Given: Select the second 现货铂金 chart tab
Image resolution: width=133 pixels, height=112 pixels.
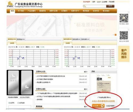Looking at the screenshot, I should click(21, 39).
